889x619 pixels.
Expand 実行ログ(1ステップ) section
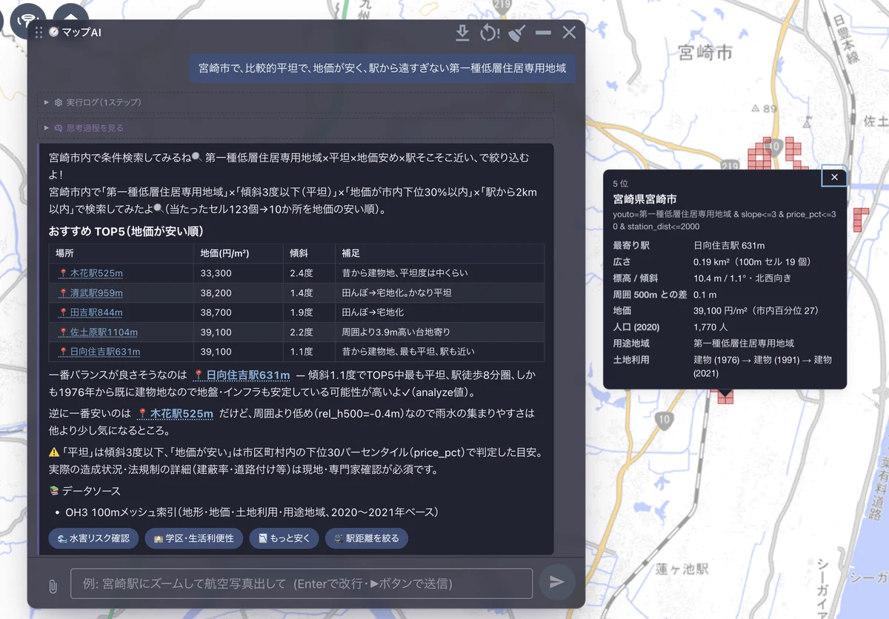pyautogui.click(x=296, y=102)
